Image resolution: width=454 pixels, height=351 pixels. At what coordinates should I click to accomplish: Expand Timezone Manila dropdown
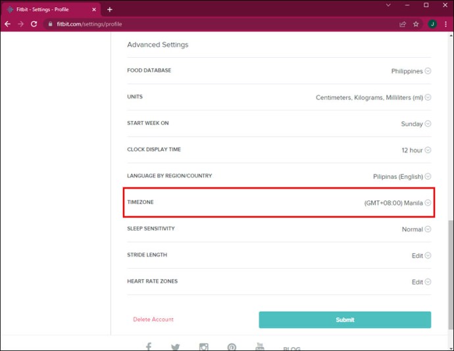click(x=428, y=202)
